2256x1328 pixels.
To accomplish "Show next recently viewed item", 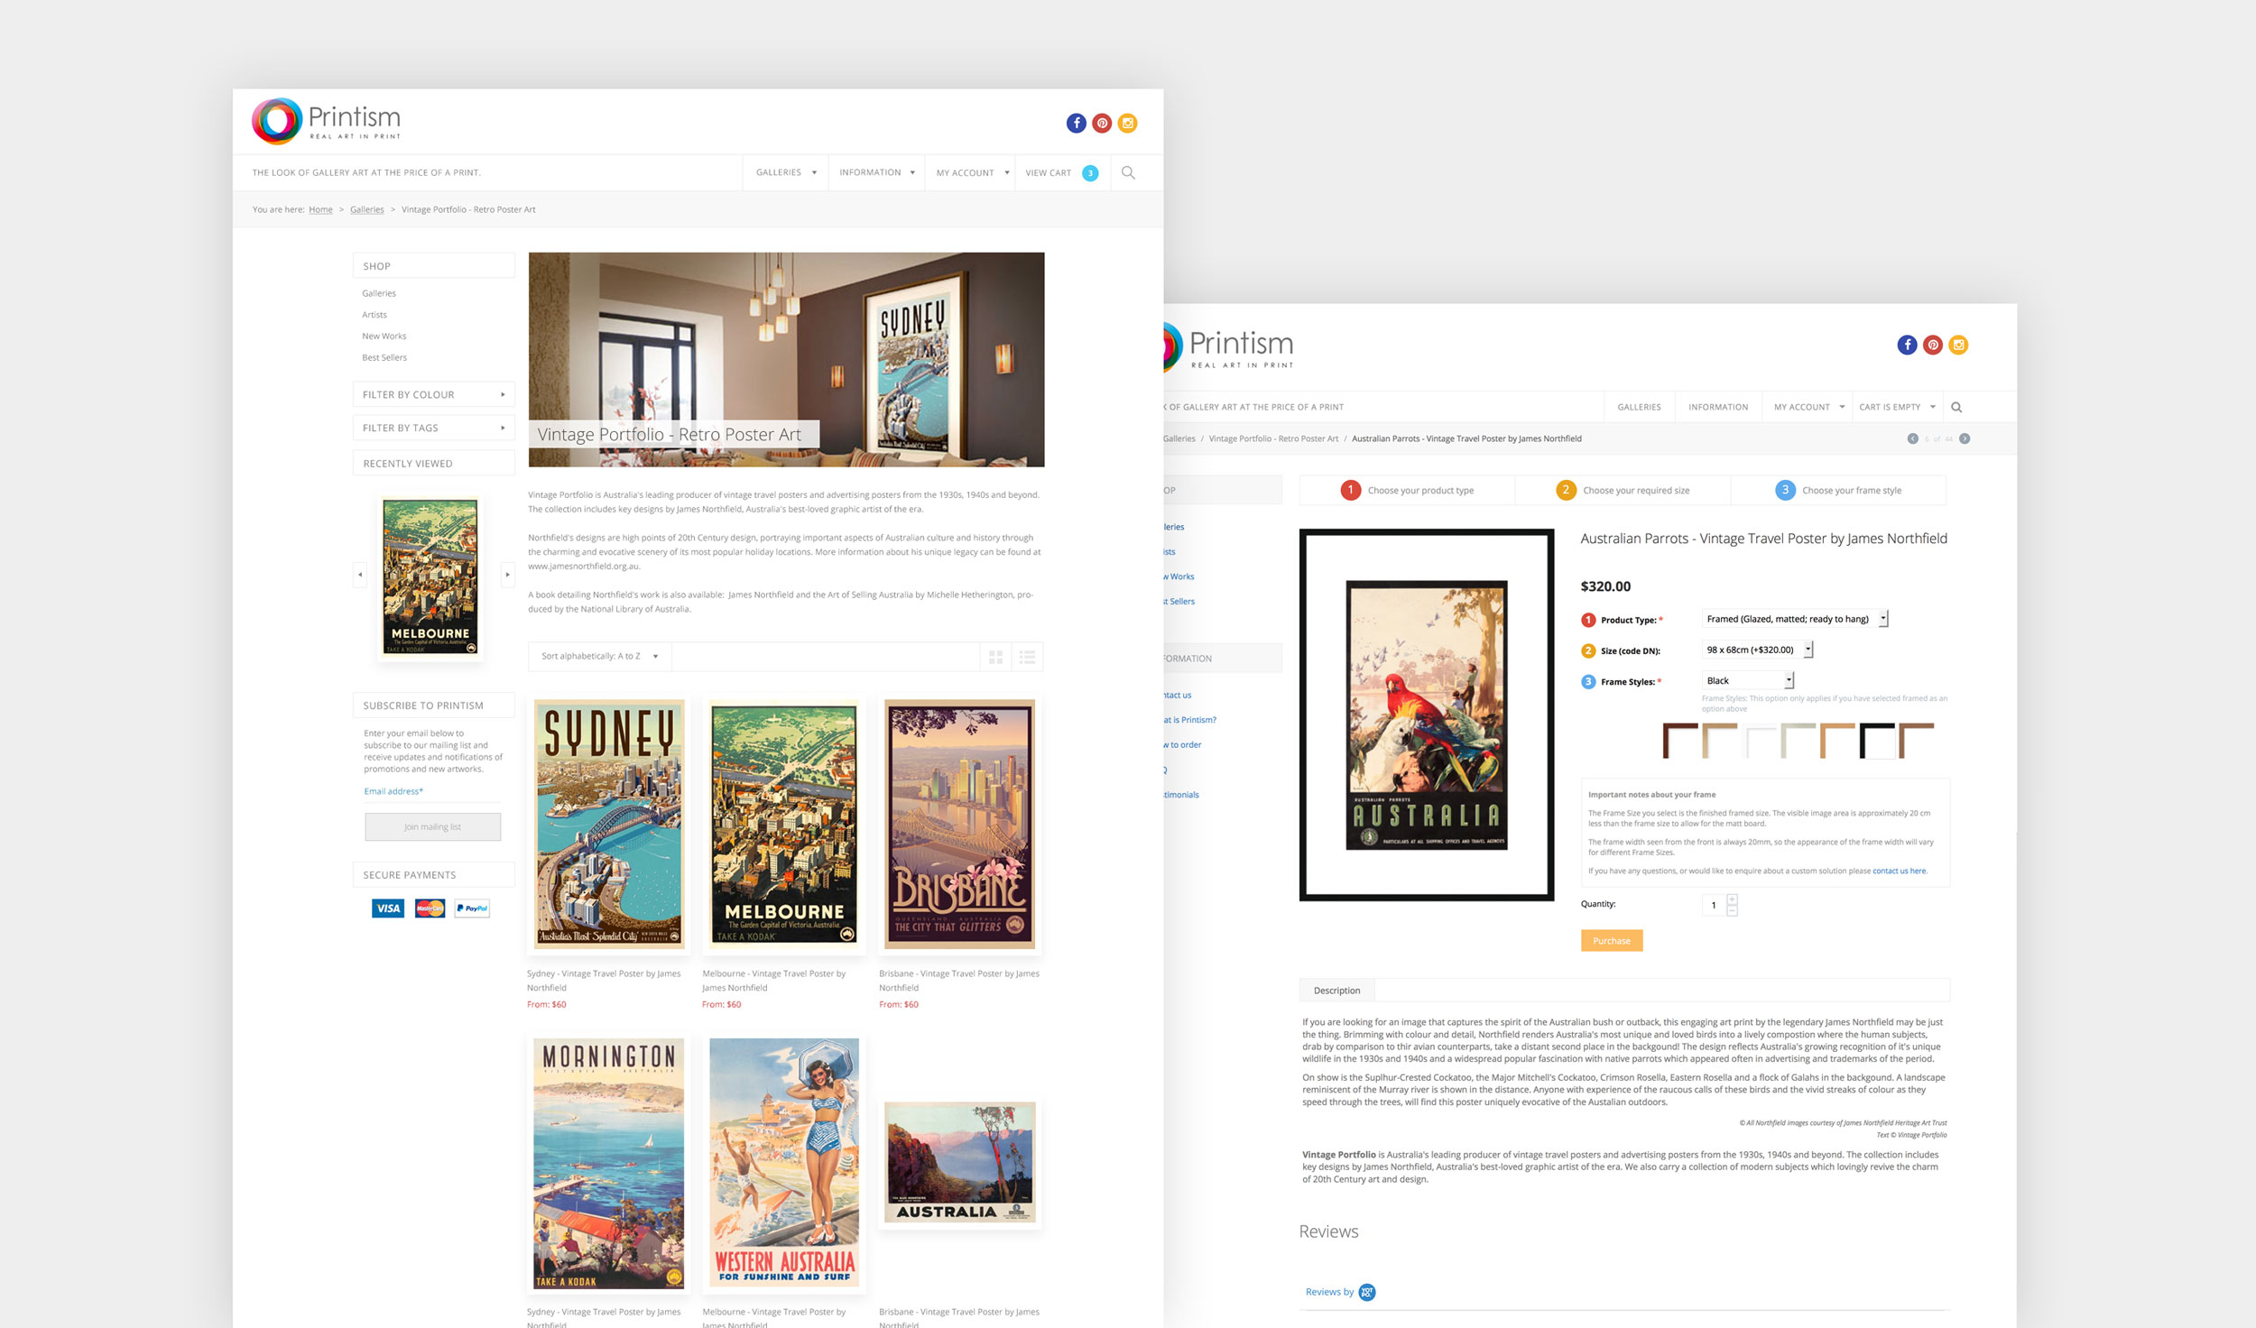I will click(507, 575).
